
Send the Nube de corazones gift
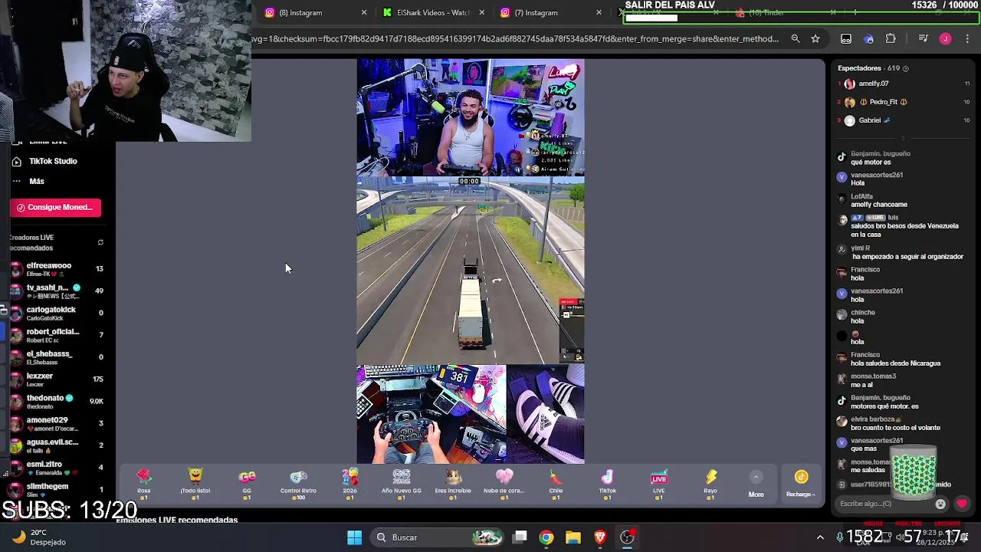(x=504, y=485)
